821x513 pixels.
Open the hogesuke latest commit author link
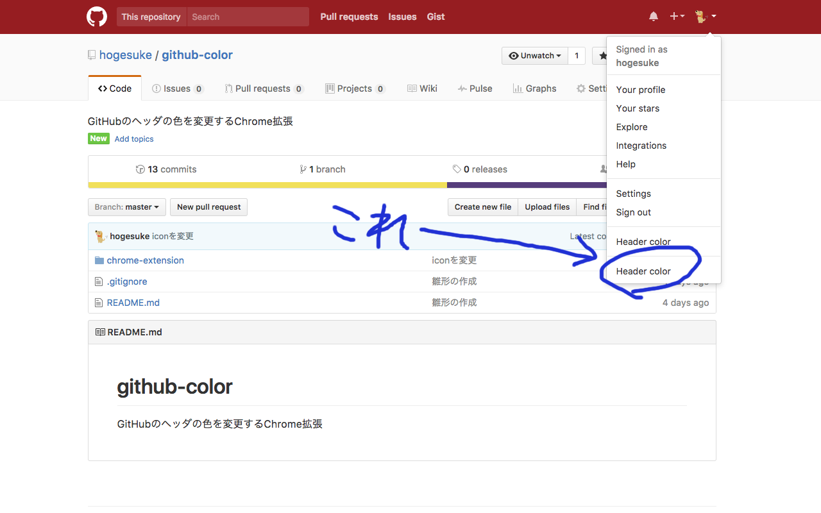[130, 236]
